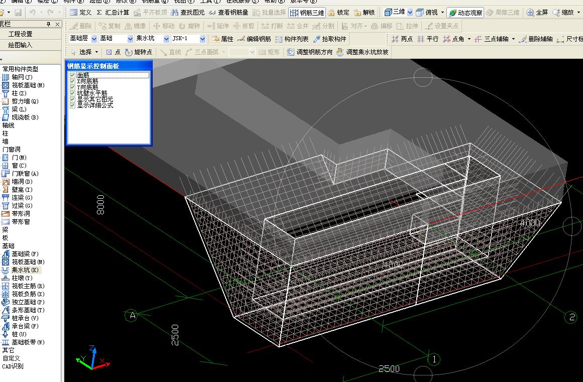The image size is (583, 382).
Task: Open 查找图元 find element tool
Action: point(188,13)
